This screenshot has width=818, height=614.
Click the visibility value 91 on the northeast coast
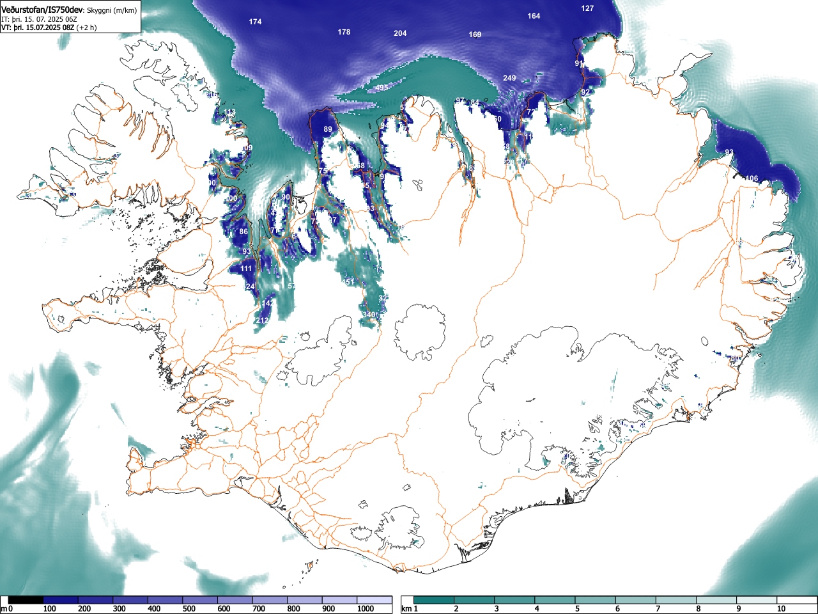tap(579, 63)
